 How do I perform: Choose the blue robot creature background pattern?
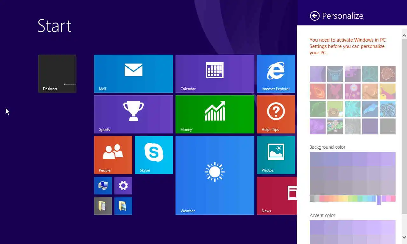335,74
